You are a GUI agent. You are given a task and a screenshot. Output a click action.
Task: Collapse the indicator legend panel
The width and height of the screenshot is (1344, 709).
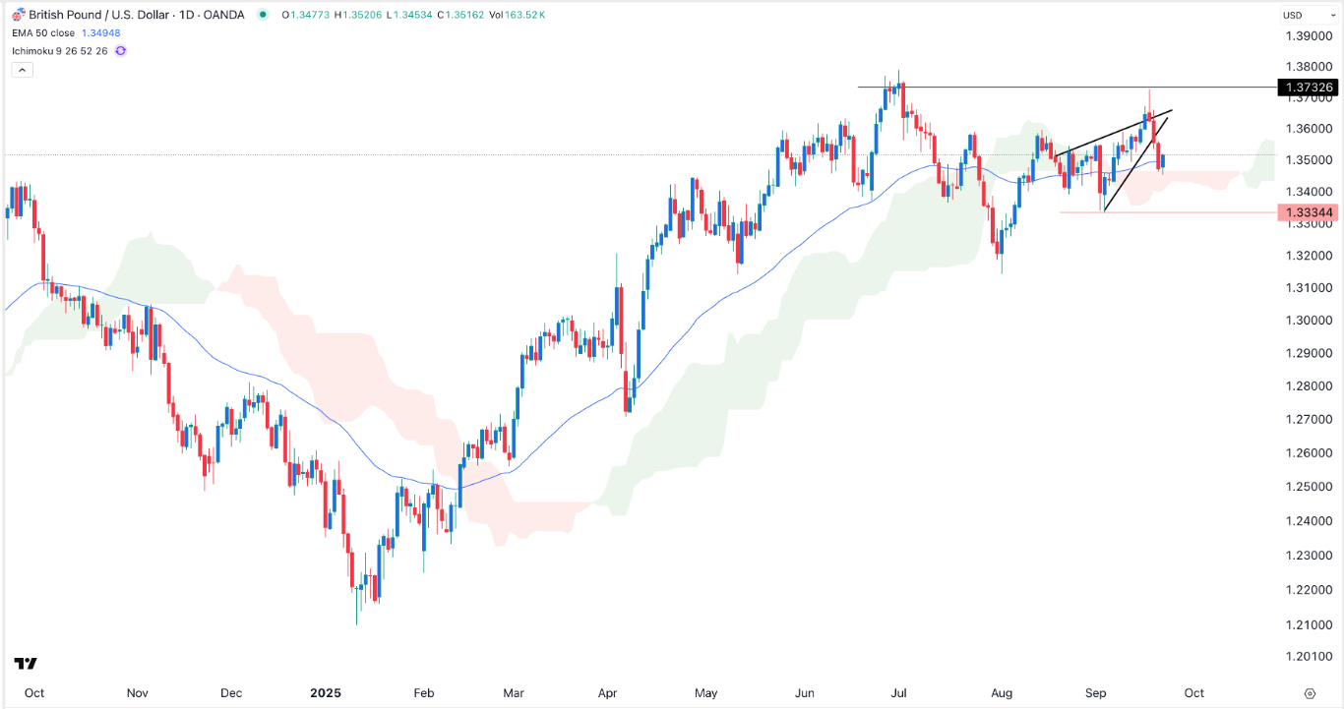[x=21, y=69]
